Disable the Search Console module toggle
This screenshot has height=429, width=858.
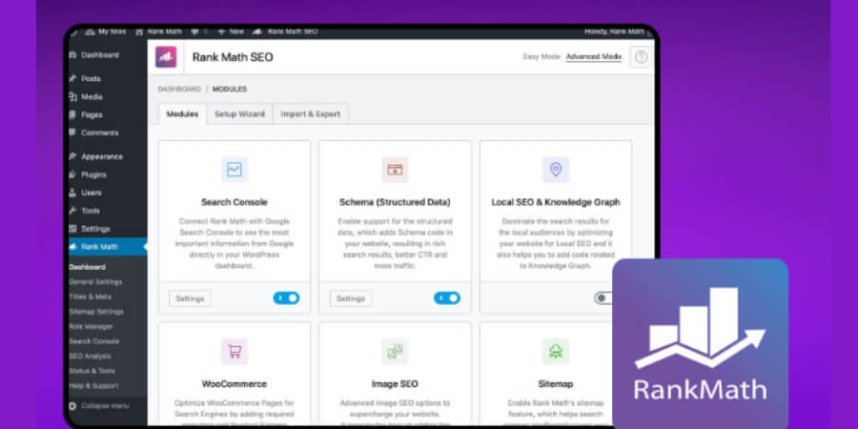point(286,298)
